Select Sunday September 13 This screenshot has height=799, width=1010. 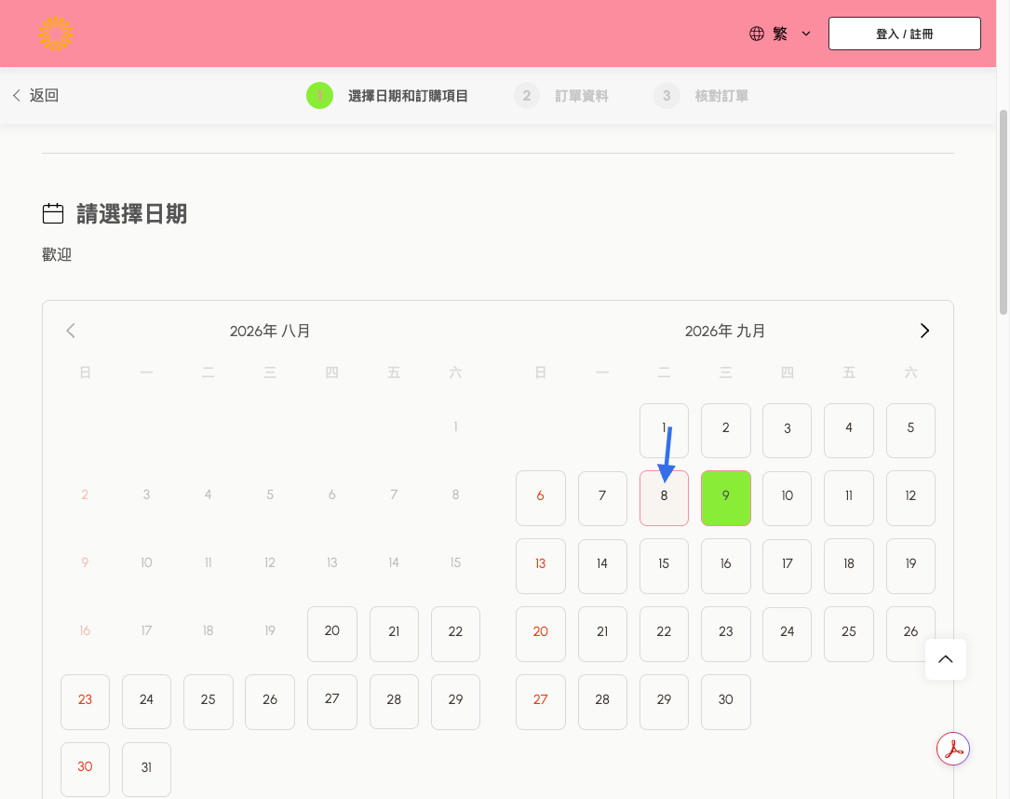[x=541, y=566]
